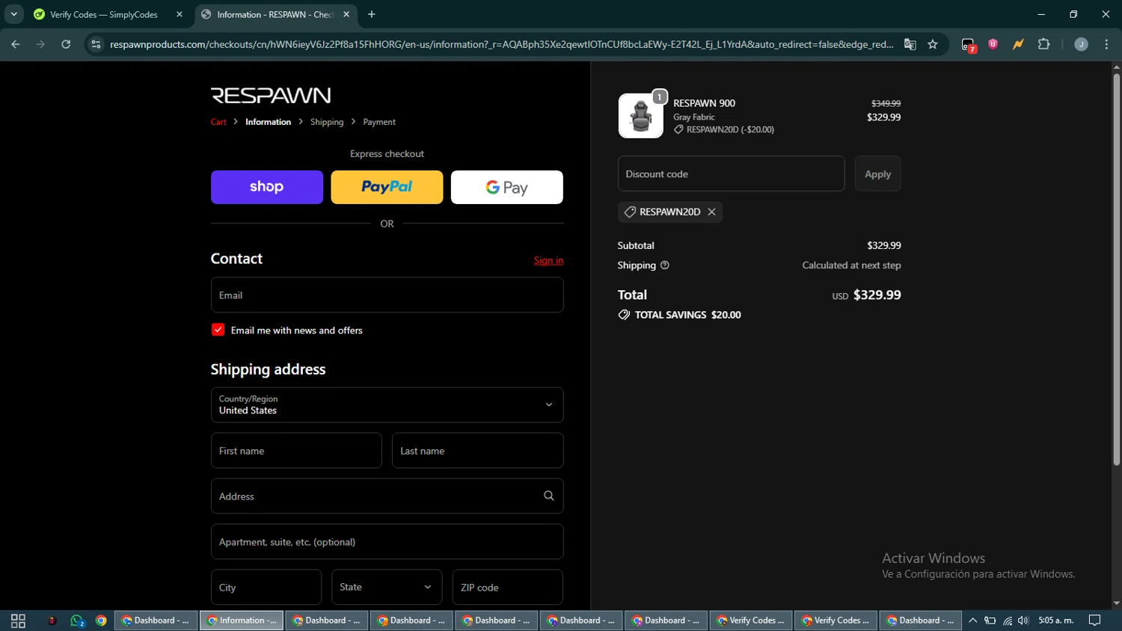Click the address search magnifier icon
1122x631 pixels.
549,496
